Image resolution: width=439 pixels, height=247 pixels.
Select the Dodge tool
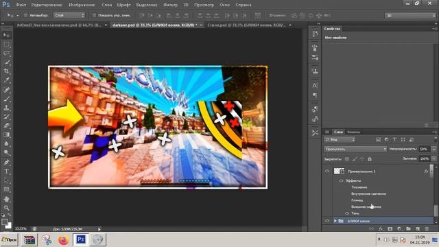6,152
